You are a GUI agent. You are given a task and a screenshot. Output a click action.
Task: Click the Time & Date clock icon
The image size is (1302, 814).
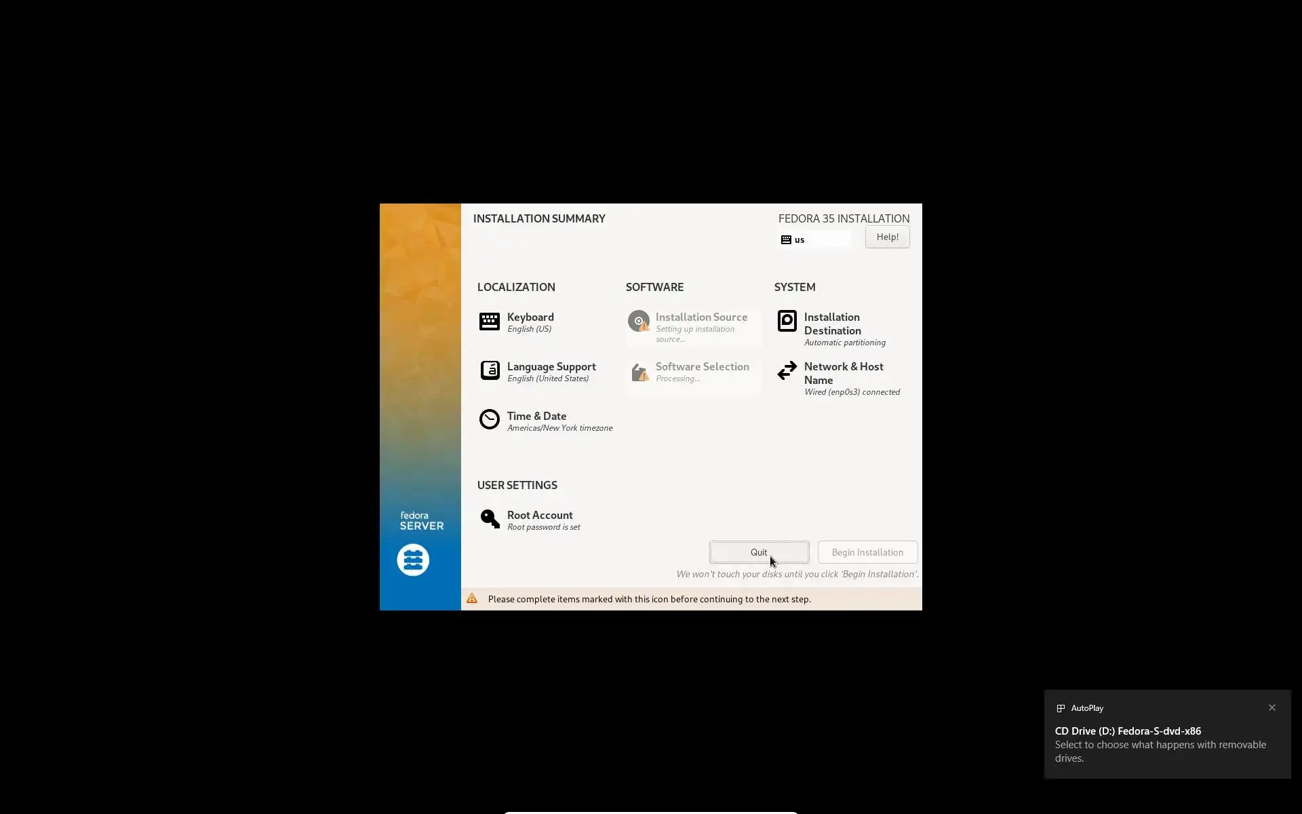489,419
